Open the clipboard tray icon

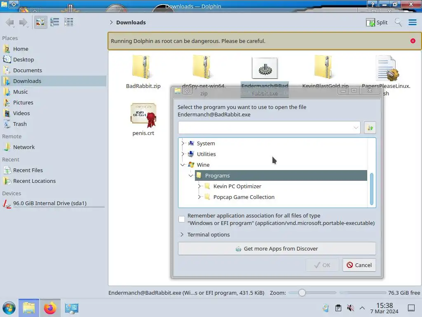338,308
